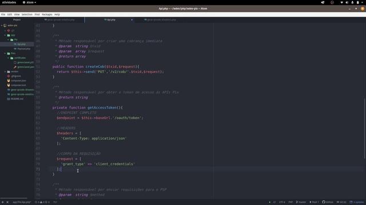Viewport: 366px width, 205px height.
Task: Click the master branch indicator
Action: point(301,202)
